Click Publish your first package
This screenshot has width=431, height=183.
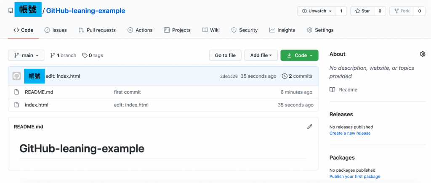(355, 176)
